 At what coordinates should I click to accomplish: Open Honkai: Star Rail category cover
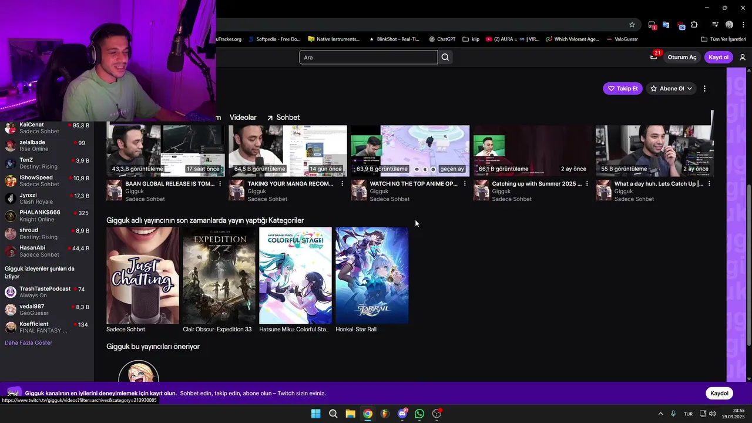coord(372,276)
